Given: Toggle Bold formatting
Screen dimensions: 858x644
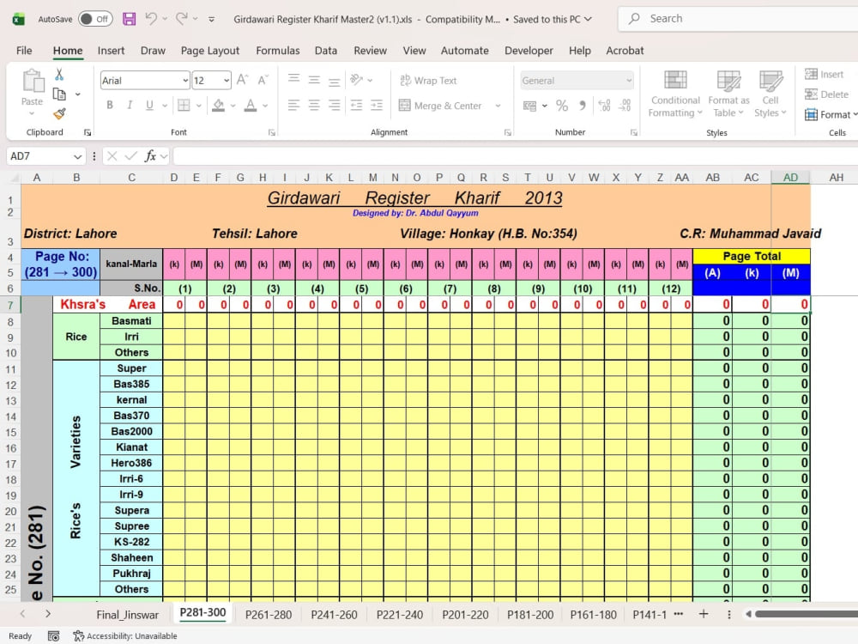Looking at the screenshot, I should tap(110, 105).
